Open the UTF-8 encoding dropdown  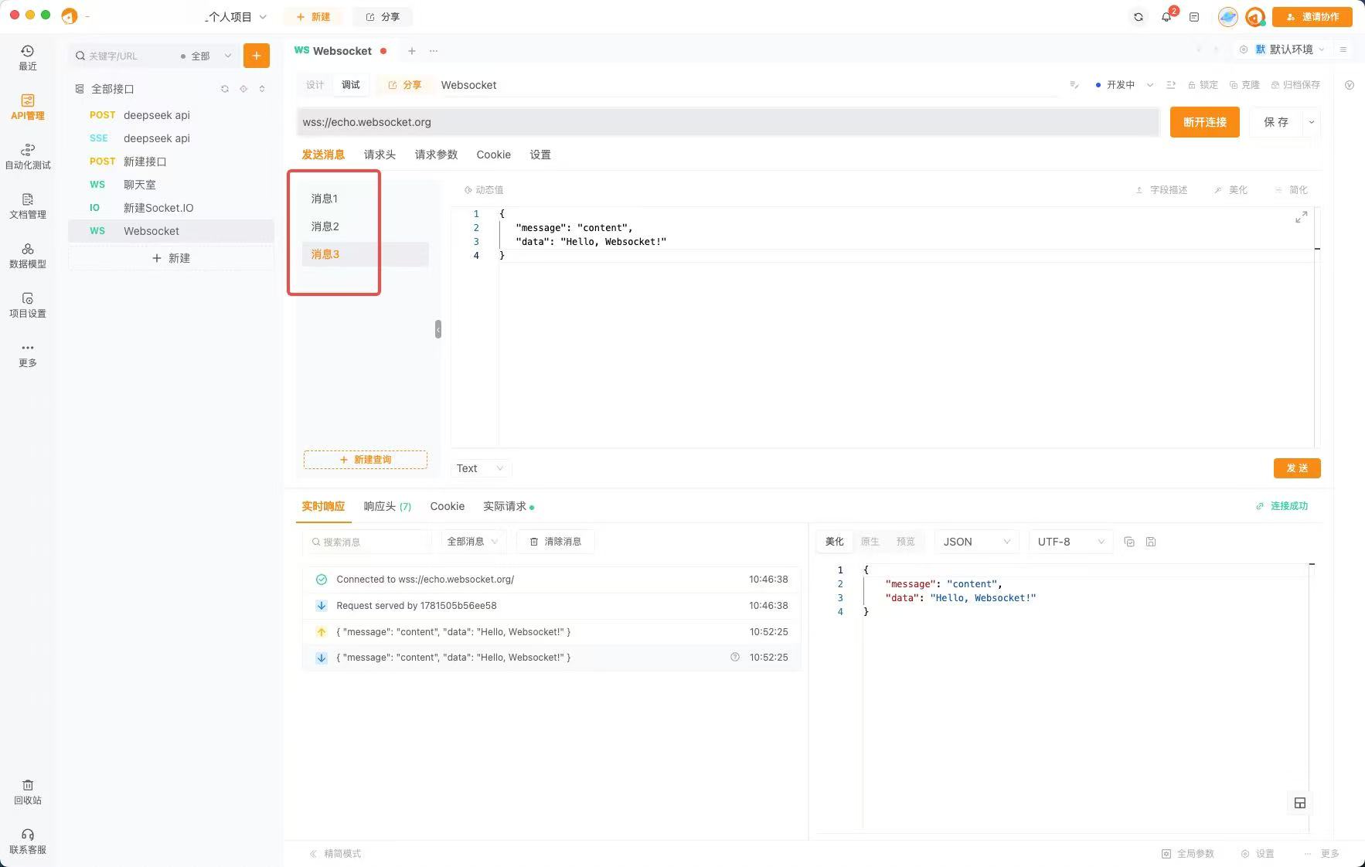(1069, 541)
